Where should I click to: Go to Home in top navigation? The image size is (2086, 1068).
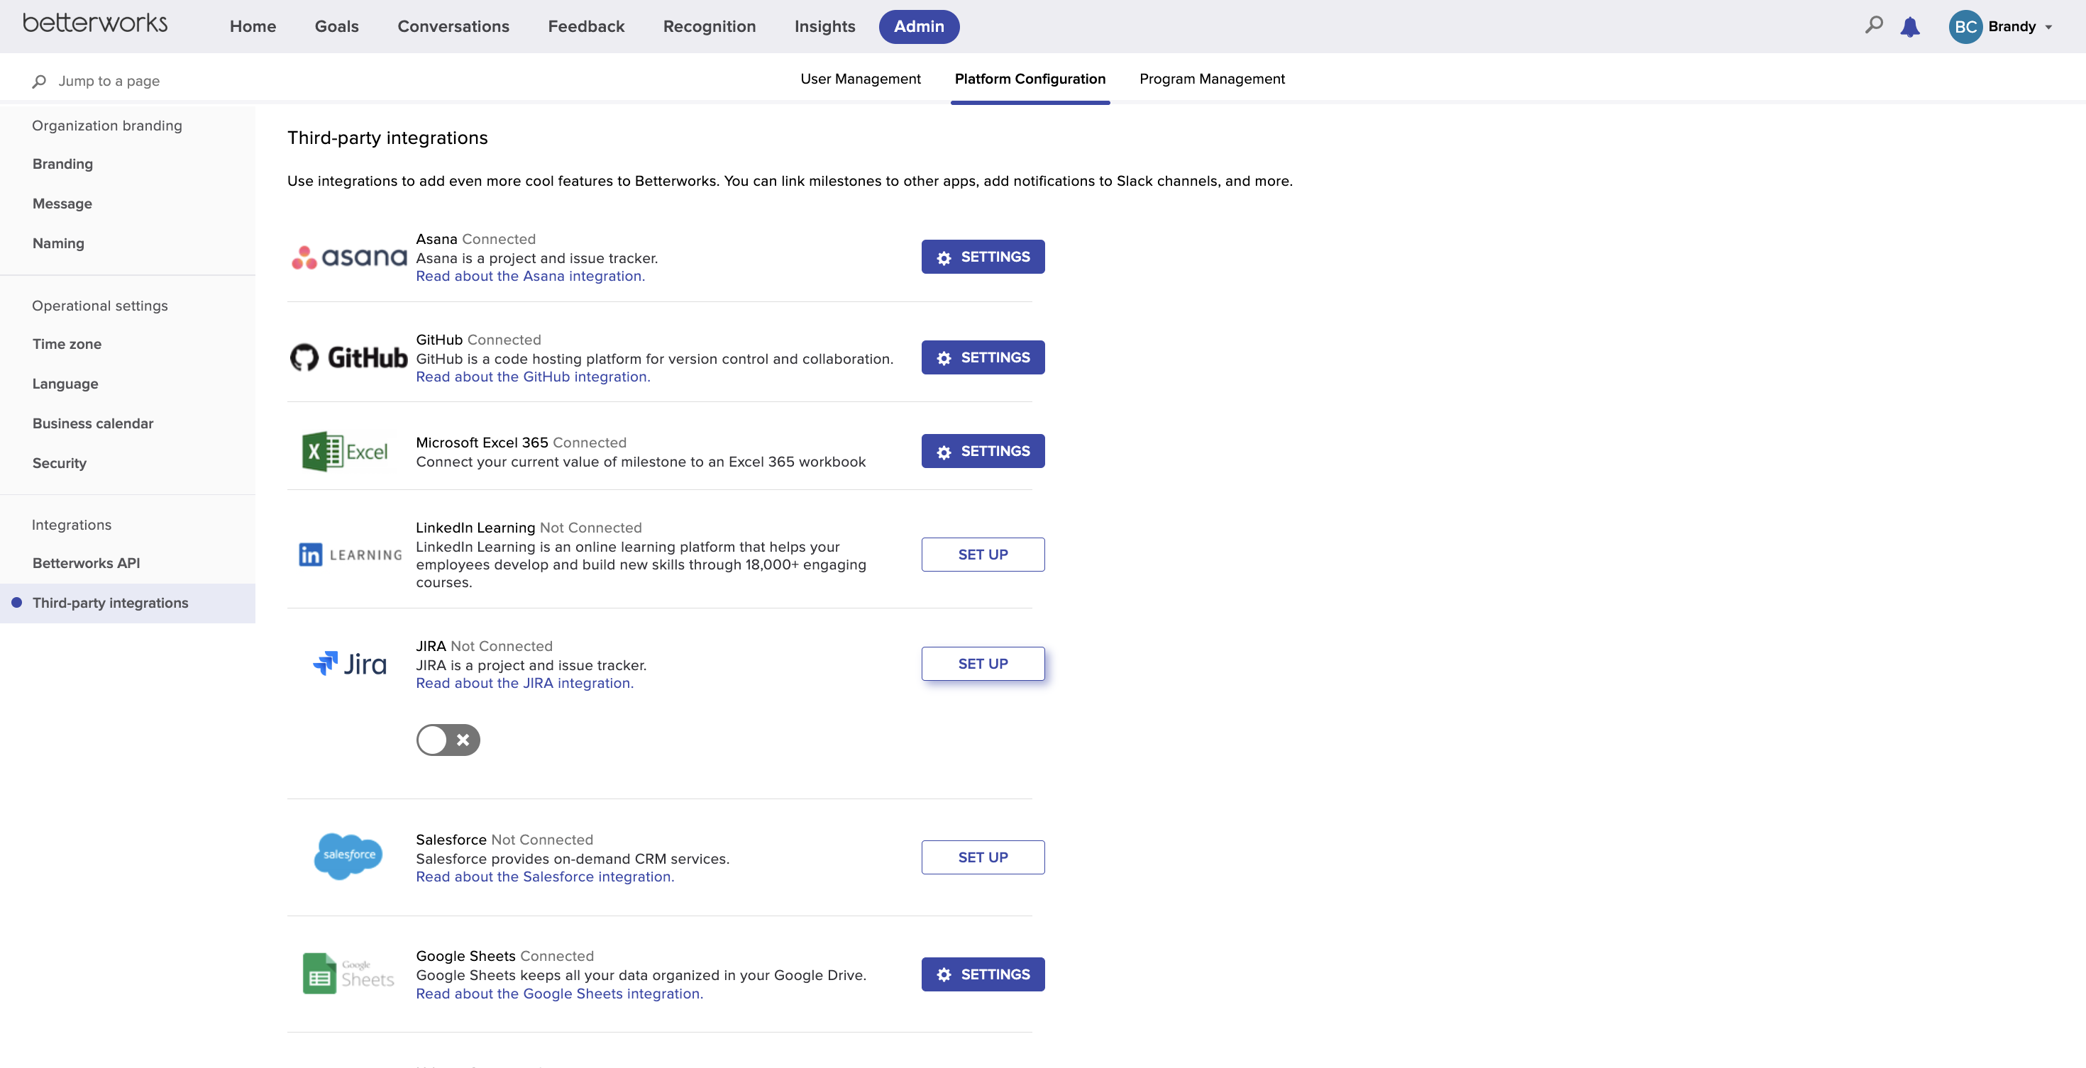pos(253,26)
